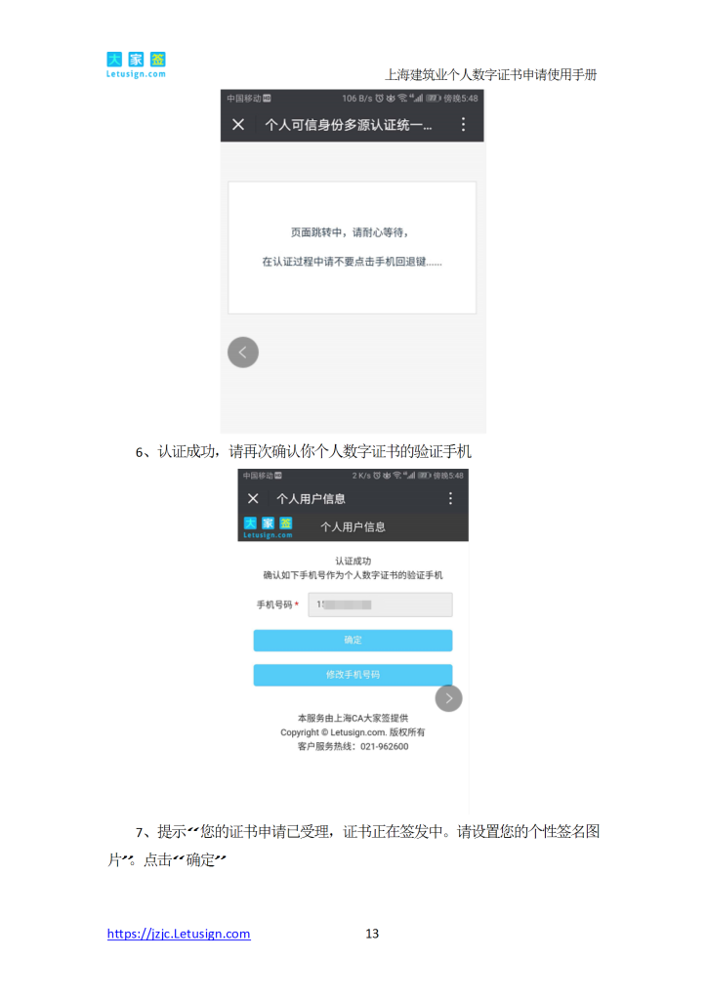This screenshot has width=707, height=1000.
Task: Close the 个人用户信息 page with X
Action: point(253,499)
